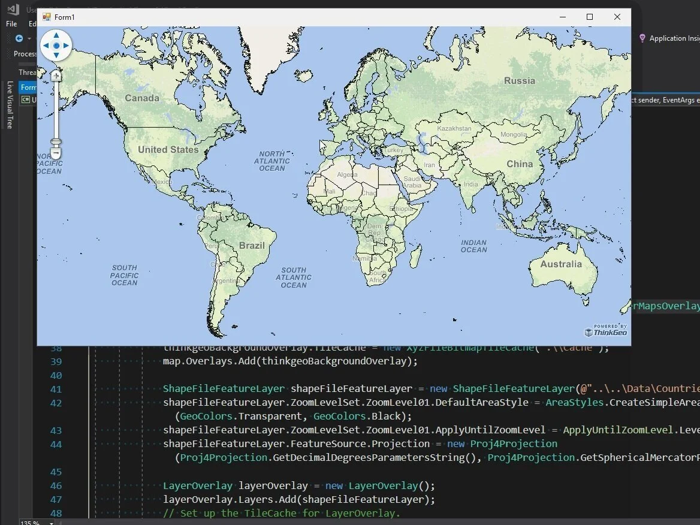Click the Brazil label on the map

[x=252, y=246]
